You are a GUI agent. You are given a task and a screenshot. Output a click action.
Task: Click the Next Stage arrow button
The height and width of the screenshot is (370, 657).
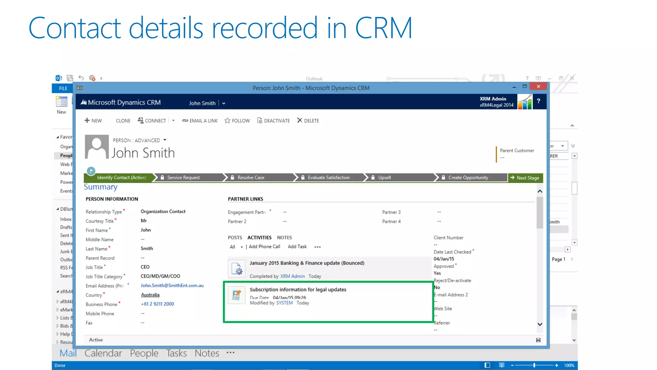click(x=525, y=178)
